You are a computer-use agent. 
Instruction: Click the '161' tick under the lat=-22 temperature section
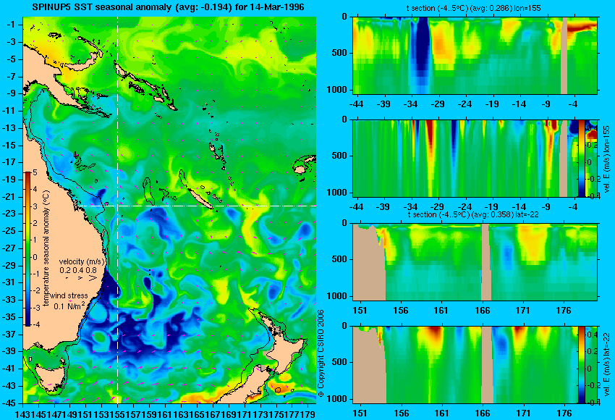(x=441, y=311)
